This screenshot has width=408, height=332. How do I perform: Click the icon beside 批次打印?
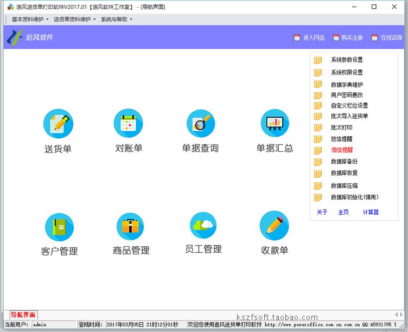318,127
